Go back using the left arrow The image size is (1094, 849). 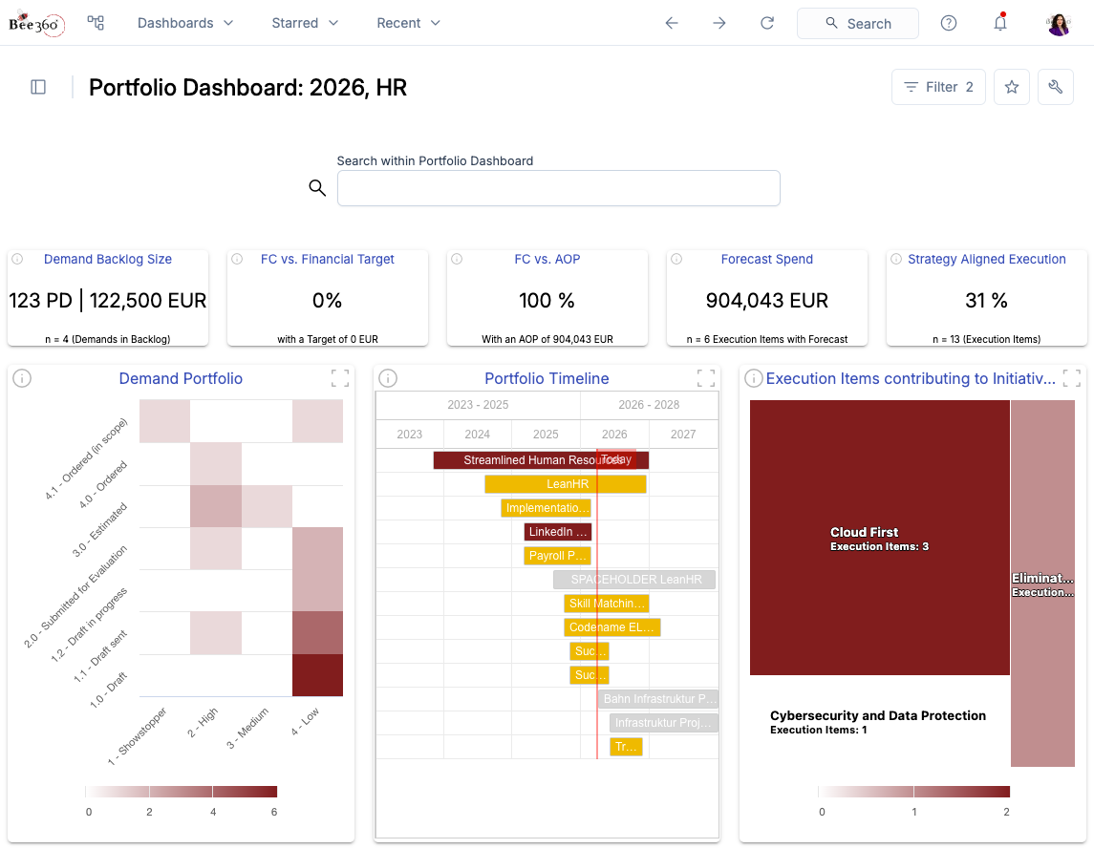click(x=672, y=23)
